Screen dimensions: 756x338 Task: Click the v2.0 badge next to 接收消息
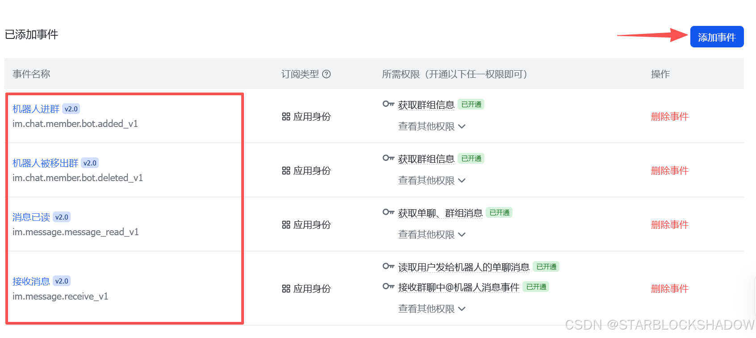61,281
